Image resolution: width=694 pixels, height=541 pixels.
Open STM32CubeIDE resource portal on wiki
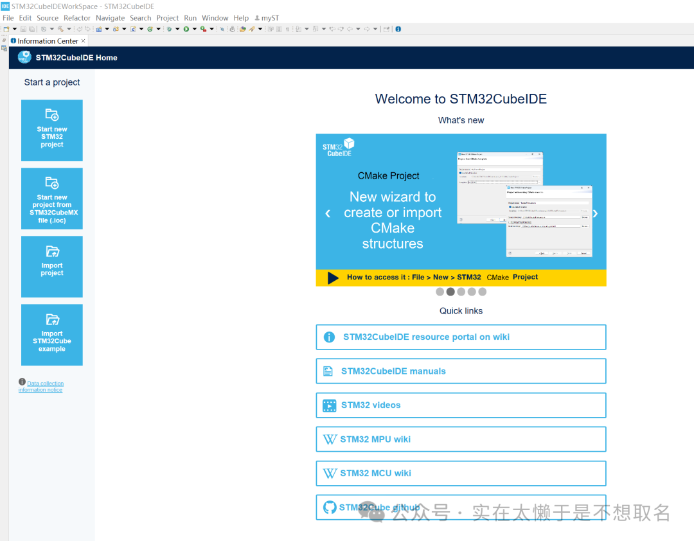coord(461,337)
